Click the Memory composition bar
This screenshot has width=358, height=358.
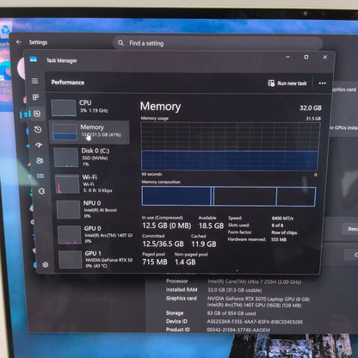[x=229, y=196]
